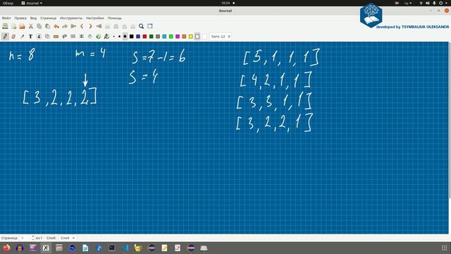Viewport: 451px width, 254px height.
Task: Go to the previous page
Action: coord(82,26)
